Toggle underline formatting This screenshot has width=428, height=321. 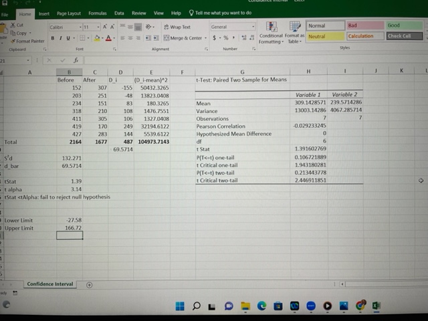click(68, 38)
